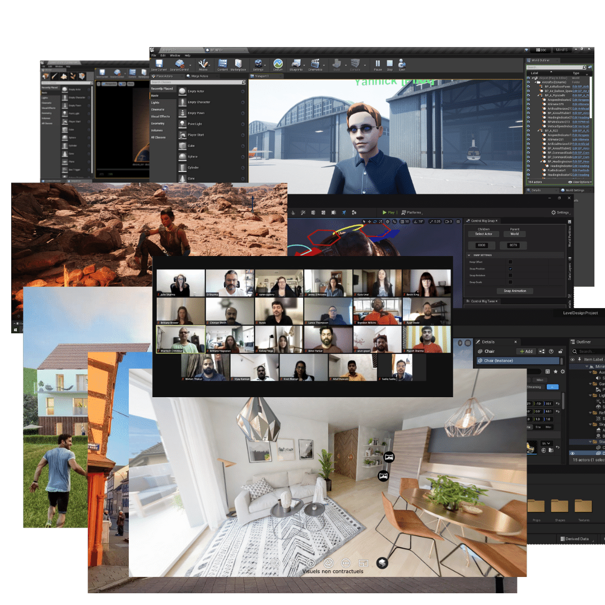Screen dimensions: 605x605
Task: Click the Snap Animation button
Action: [515, 291]
